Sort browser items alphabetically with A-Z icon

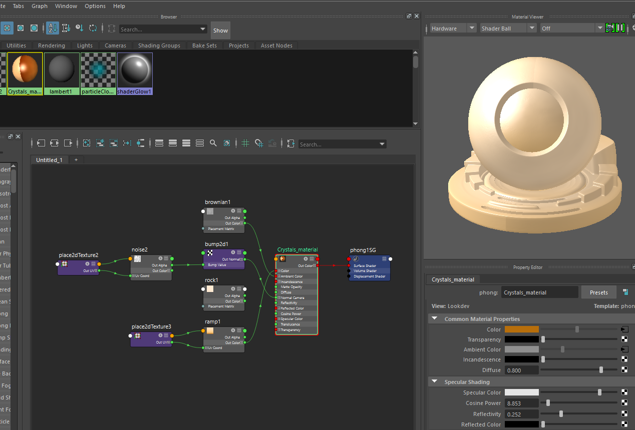point(52,28)
